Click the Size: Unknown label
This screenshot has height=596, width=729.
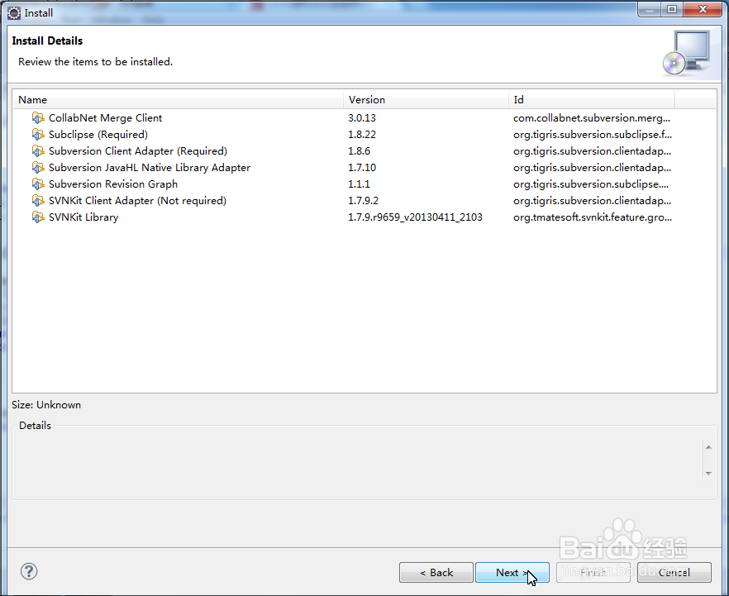[46, 405]
